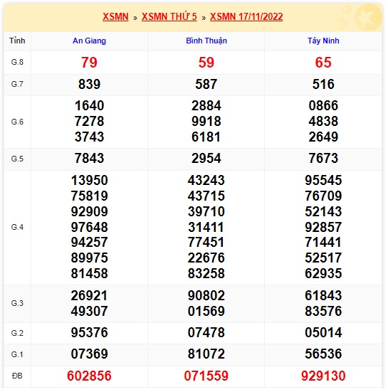
Task: Open the XSMN THỨ 5 link
Action: (169, 17)
